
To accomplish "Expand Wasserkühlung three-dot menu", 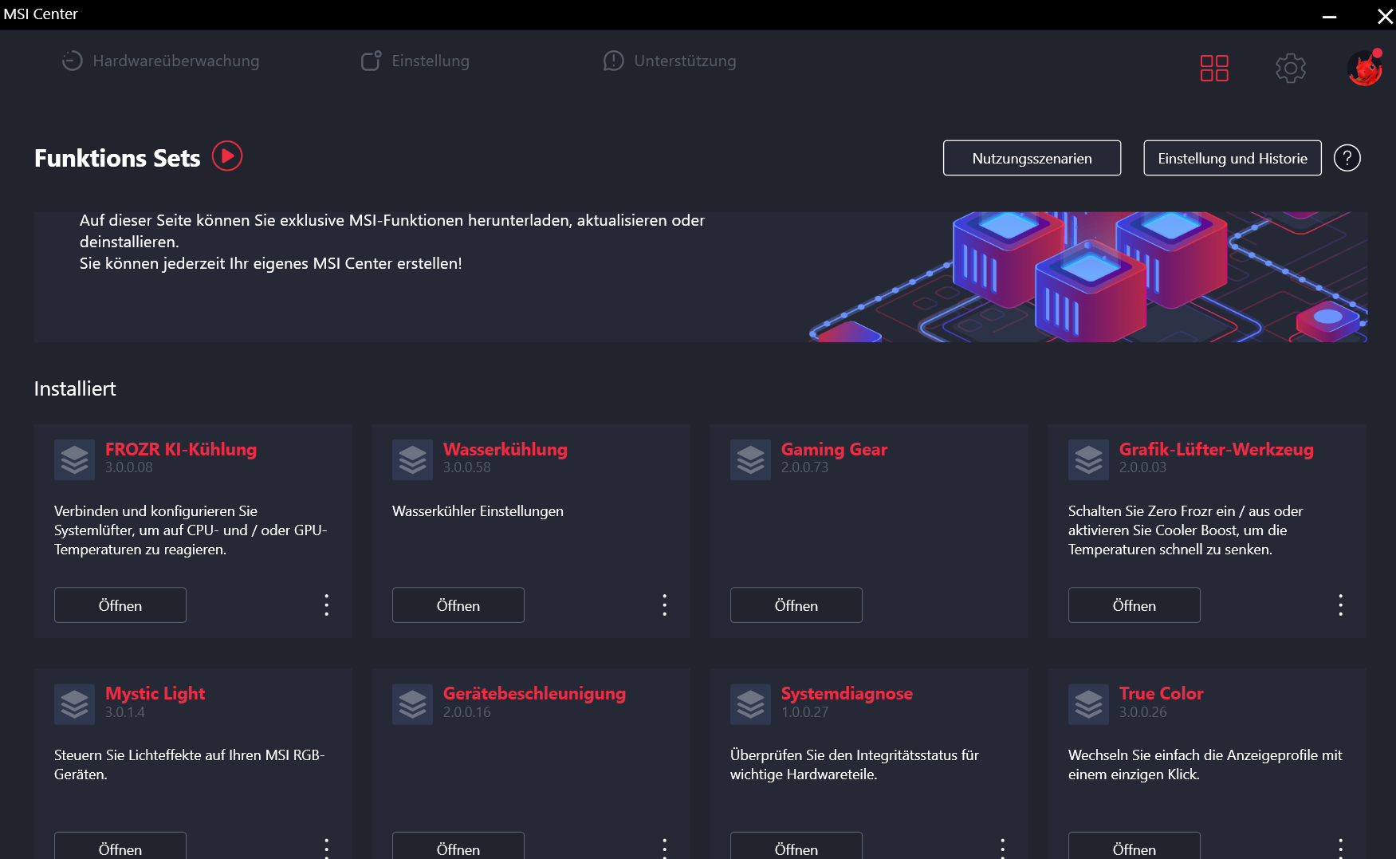I will [x=665, y=605].
